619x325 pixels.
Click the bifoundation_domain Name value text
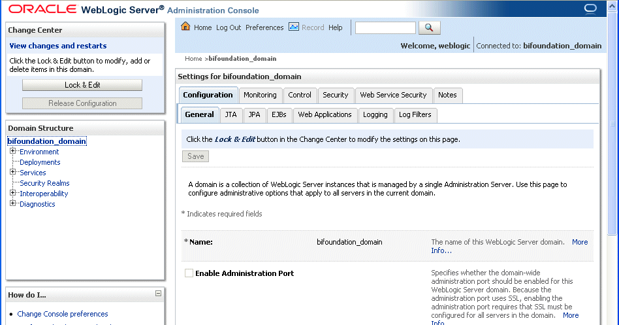349,242
